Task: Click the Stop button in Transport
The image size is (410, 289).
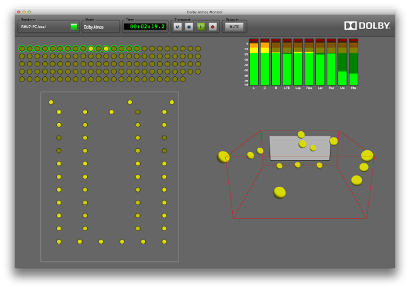Action: coord(189,27)
